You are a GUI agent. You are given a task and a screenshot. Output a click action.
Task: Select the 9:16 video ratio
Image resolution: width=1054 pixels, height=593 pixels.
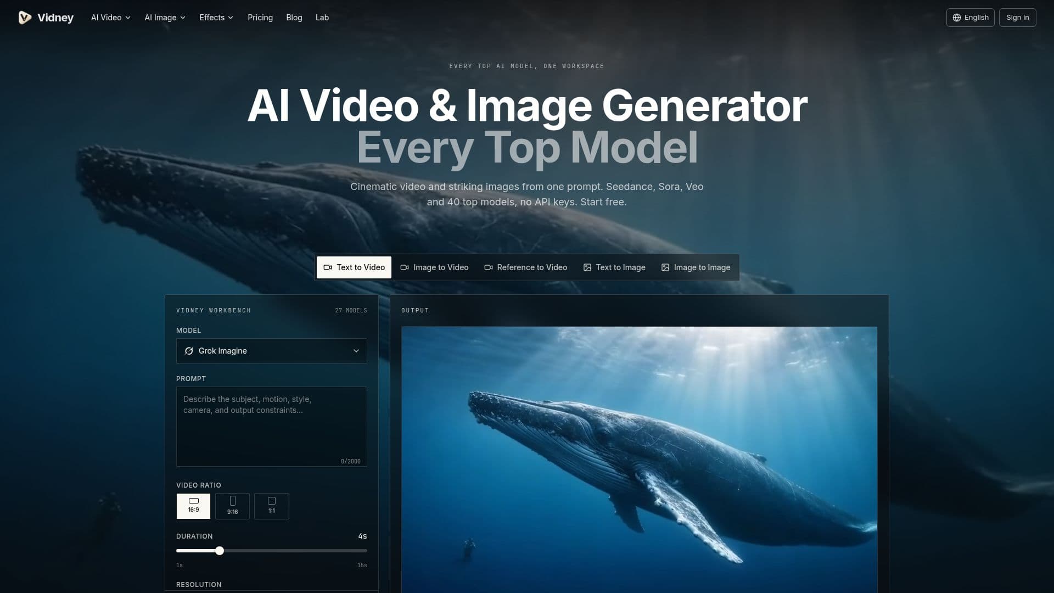[232, 506]
